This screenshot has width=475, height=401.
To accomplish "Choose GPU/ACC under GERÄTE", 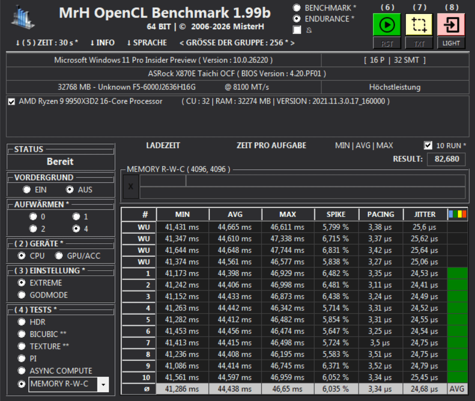I will (59, 256).
